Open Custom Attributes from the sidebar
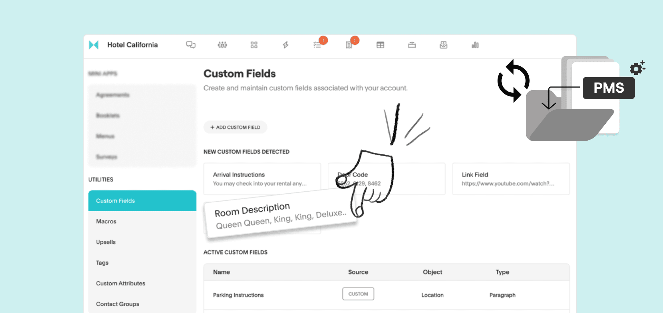The height and width of the screenshot is (313, 663). 120,283
